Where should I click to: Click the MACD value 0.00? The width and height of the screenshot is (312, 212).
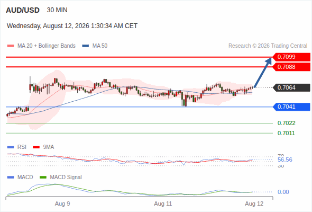coord(283,192)
